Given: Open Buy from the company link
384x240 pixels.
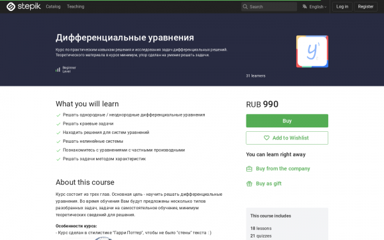Looking at the screenshot, I should click(283, 168).
